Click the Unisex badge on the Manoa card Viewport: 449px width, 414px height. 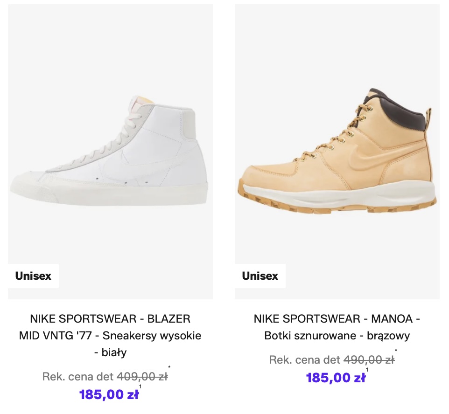[260, 276]
